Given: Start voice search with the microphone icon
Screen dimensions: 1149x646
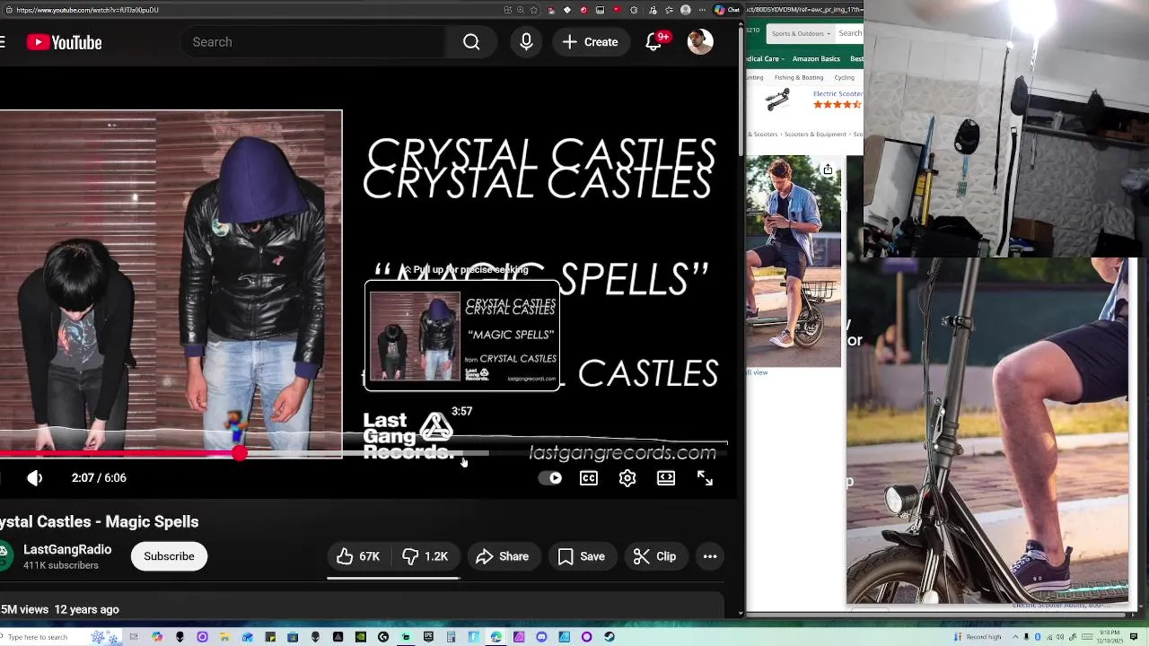Looking at the screenshot, I should pos(526,42).
